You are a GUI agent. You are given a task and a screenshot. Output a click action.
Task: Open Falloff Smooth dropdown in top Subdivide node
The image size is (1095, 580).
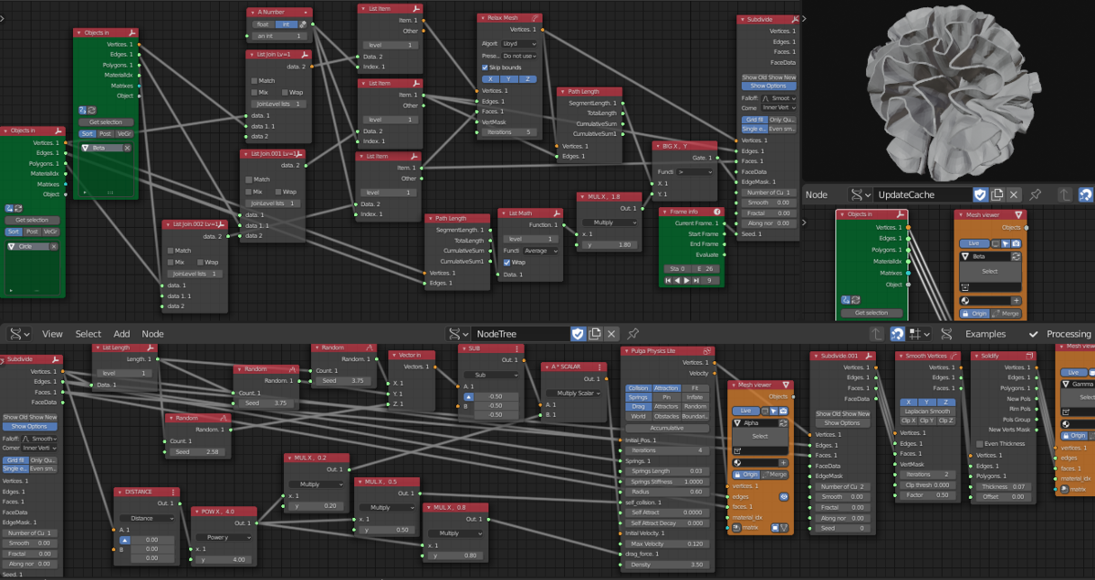pos(778,97)
